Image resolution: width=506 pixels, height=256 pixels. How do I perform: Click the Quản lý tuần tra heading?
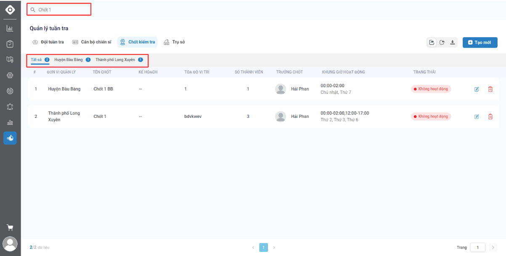click(49, 28)
